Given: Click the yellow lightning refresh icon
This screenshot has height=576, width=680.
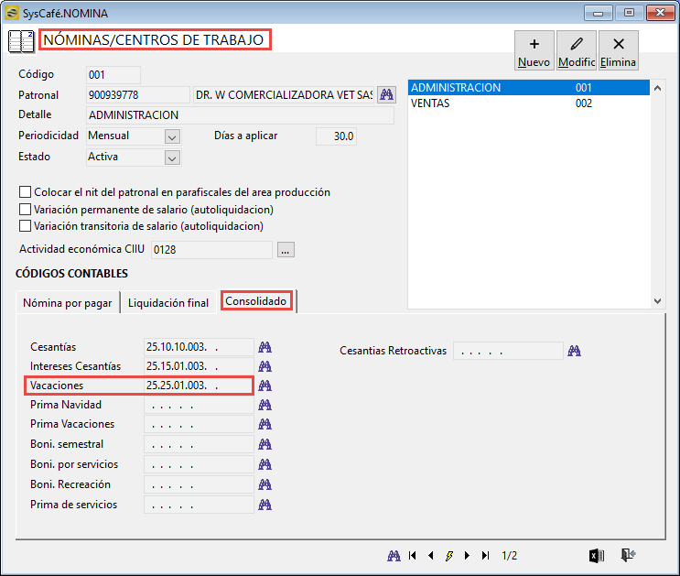Looking at the screenshot, I should [449, 556].
